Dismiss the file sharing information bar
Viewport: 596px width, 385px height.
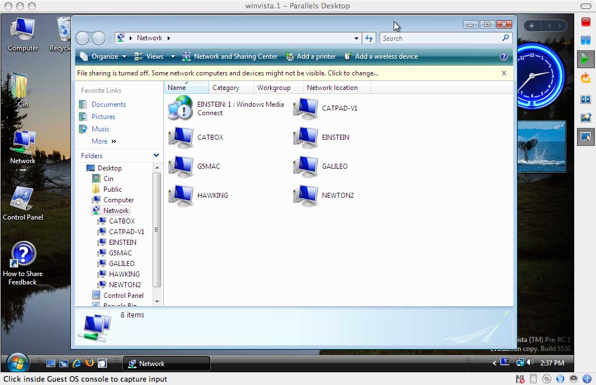pyautogui.click(x=504, y=73)
